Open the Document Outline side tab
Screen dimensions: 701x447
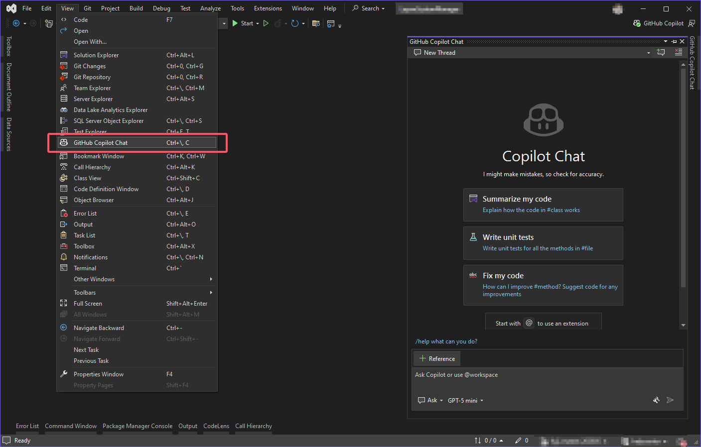(x=8, y=87)
